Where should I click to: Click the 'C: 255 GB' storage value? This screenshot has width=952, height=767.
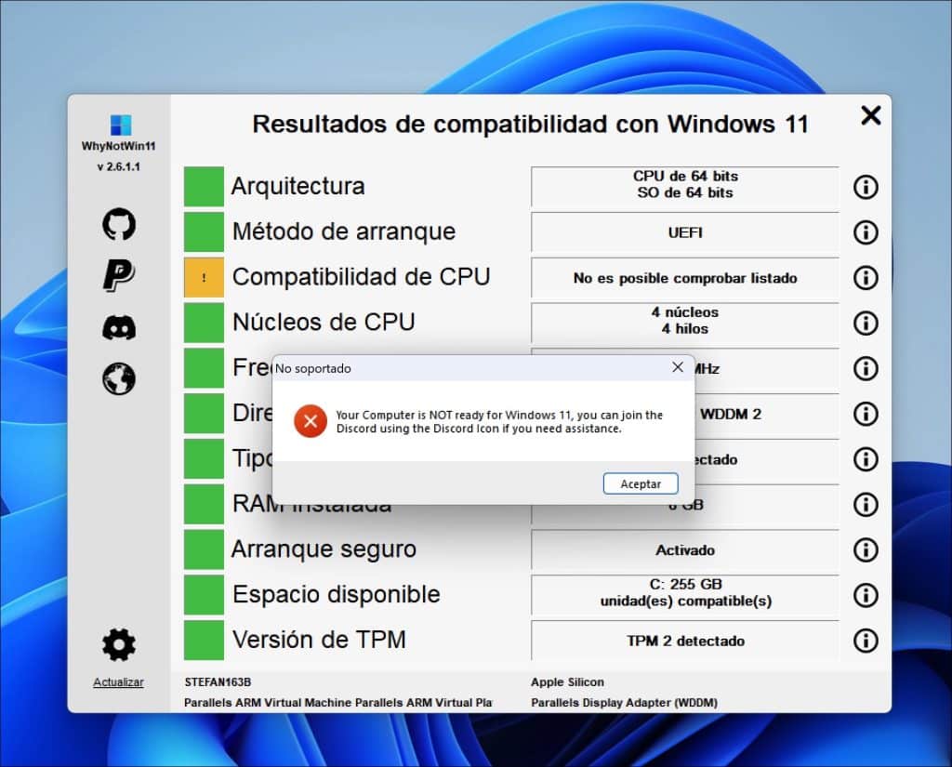click(x=685, y=593)
